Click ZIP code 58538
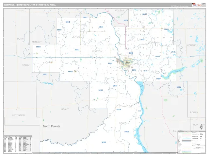Viewport: 209px width, 157px height. 127,131
